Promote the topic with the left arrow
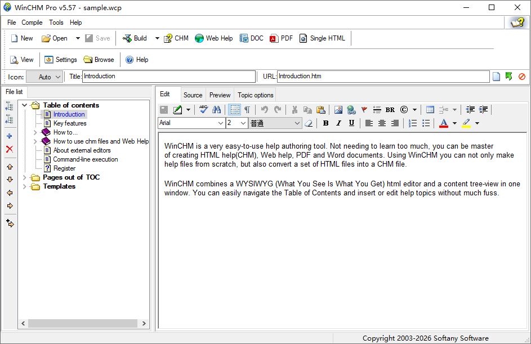Image resolution: width=531 pixels, height=344 pixels. 10,193
